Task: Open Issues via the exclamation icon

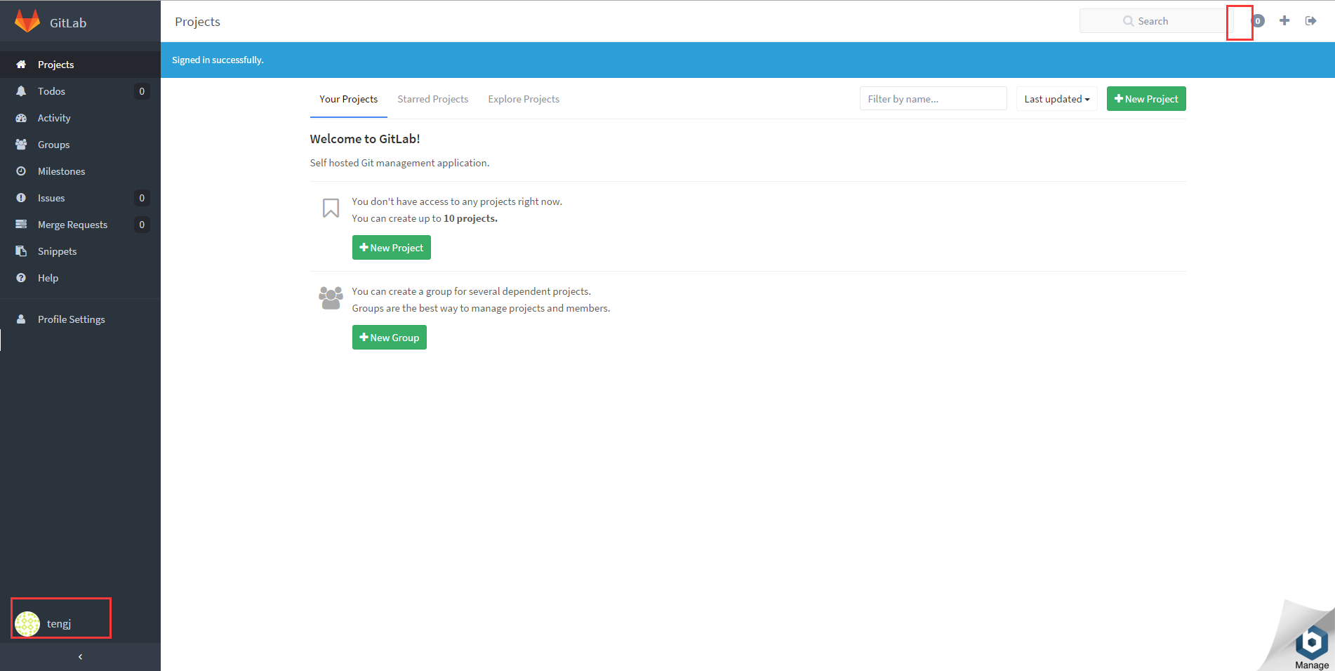Action: coord(21,198)
